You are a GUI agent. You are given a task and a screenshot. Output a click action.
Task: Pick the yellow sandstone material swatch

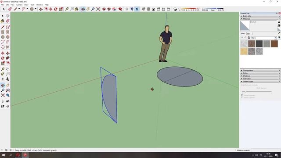(x=244, y=51)
